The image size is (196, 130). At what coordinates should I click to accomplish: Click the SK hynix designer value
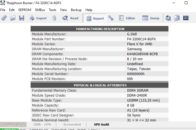pyautogui.click(x=134, y=115)
